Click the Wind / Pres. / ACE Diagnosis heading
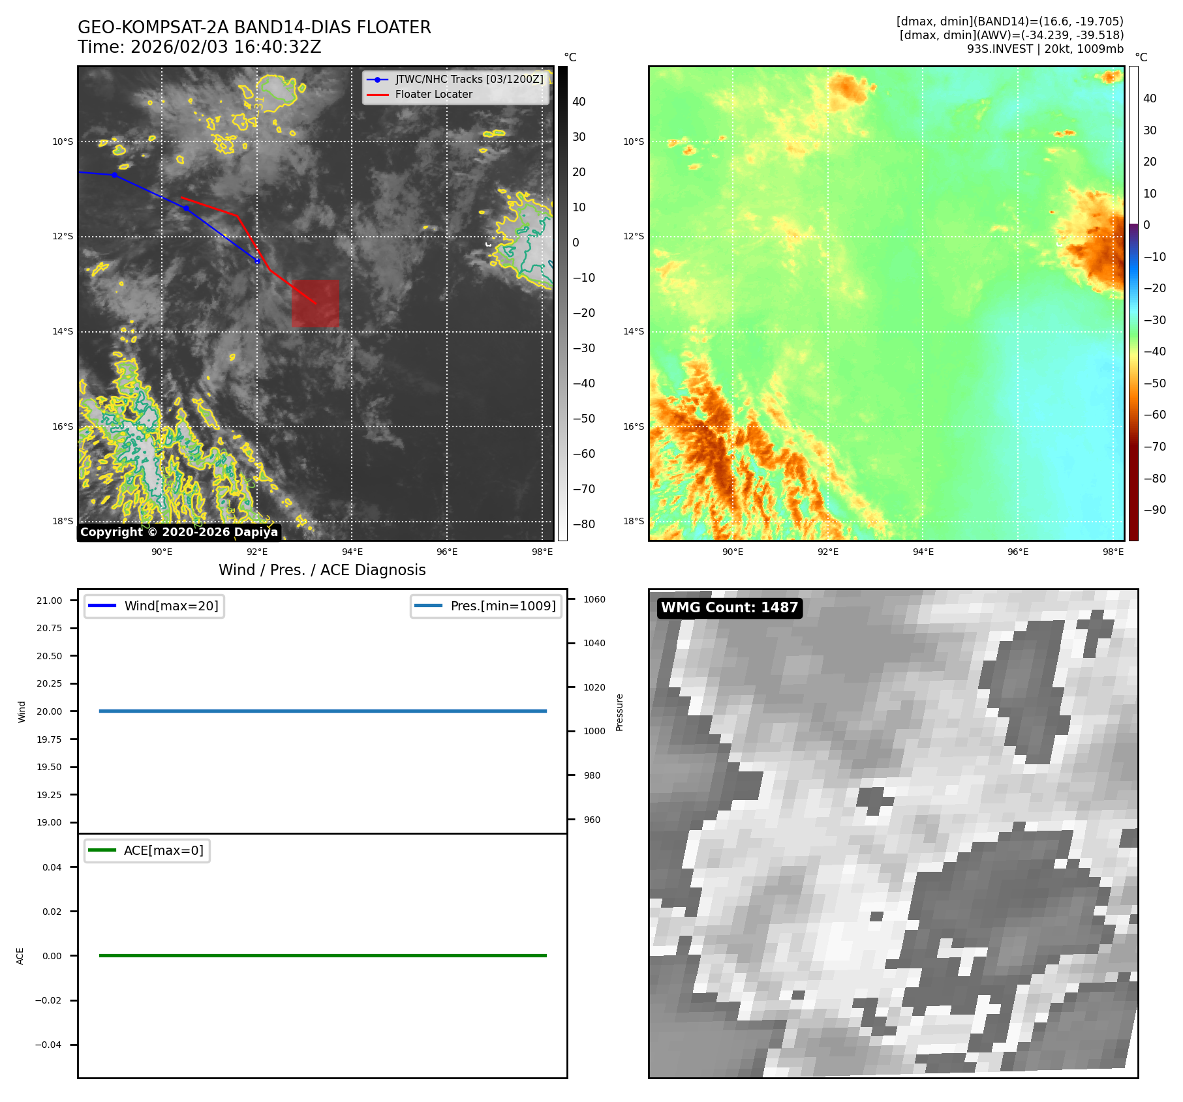This screenshot has width=1183, height=1102. click(322, 570)
